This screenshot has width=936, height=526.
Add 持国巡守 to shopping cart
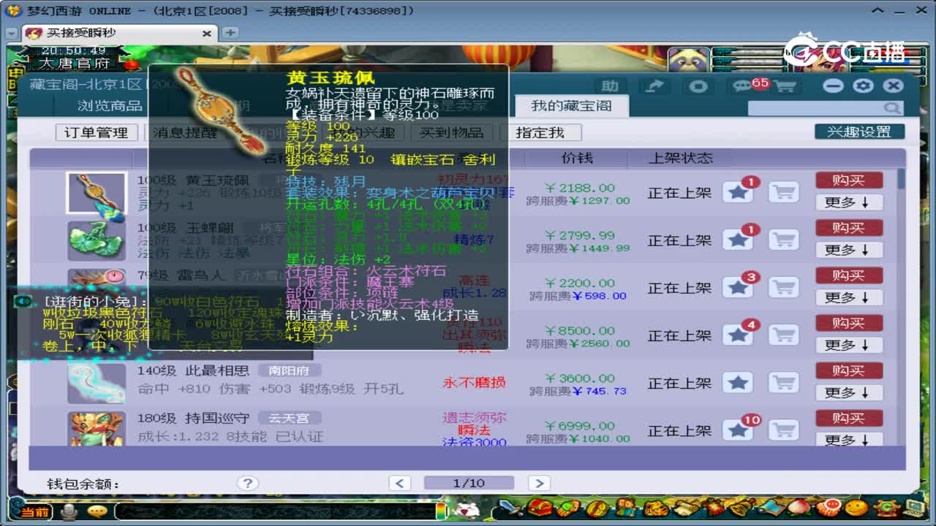[784, 430]
